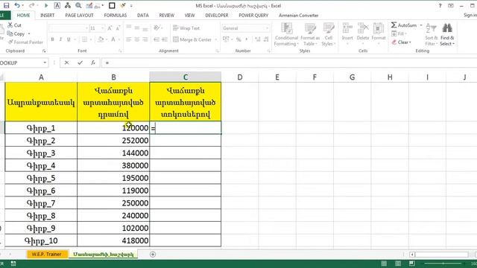This screenshot has width=477, height=268.
Task: Click the magnifier print preview icon
Action: tap(78, 5)
